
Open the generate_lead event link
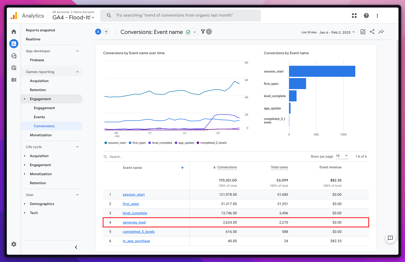[x=134, y=222]
